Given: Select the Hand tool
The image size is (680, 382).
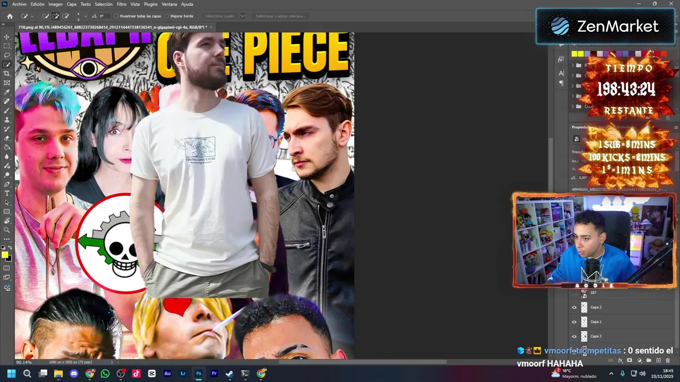Looking at the screenshot, I should pos(7,221).
